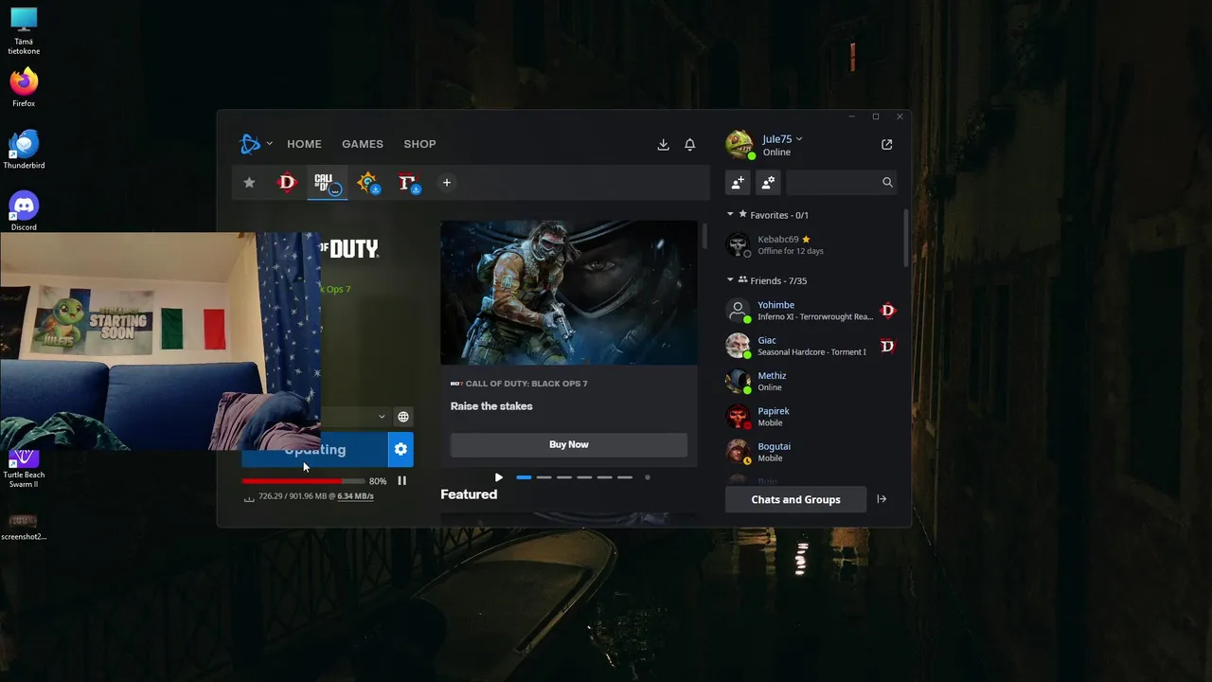Click the Buy Now button
Viewport: 1212px width, 682px height.
[x=569, y=444]
